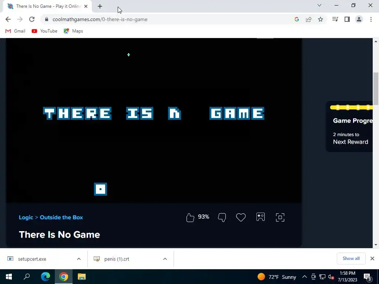Close the There Is No Game tab
The width and height of the screenshot is (379, 284).
[86, 6]
